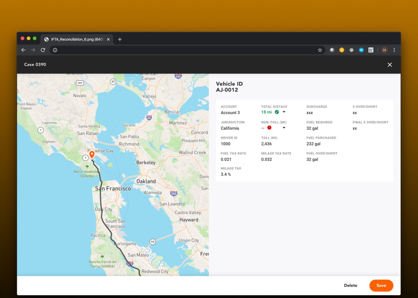Click the checkmark extension icon
Image resolution: width=418 pixels, height=298 pixels.
point(371,50)
